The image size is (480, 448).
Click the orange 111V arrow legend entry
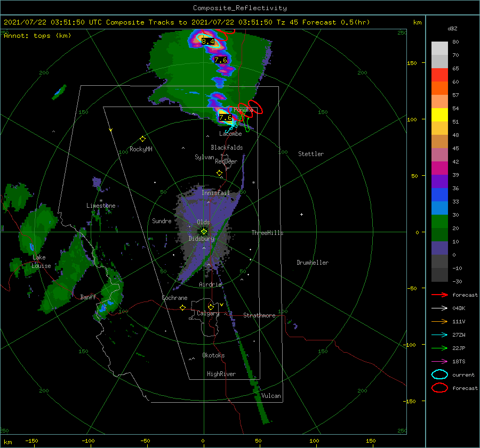pos(440,321)
